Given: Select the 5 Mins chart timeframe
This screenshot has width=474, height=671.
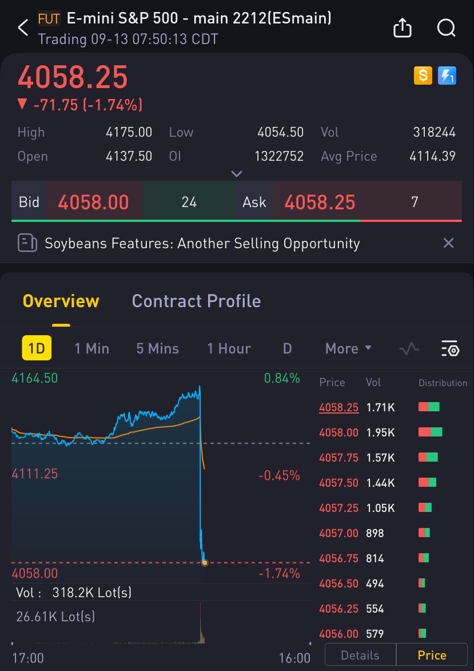Looking at the screenshot, I should click(x=157, y=348).
